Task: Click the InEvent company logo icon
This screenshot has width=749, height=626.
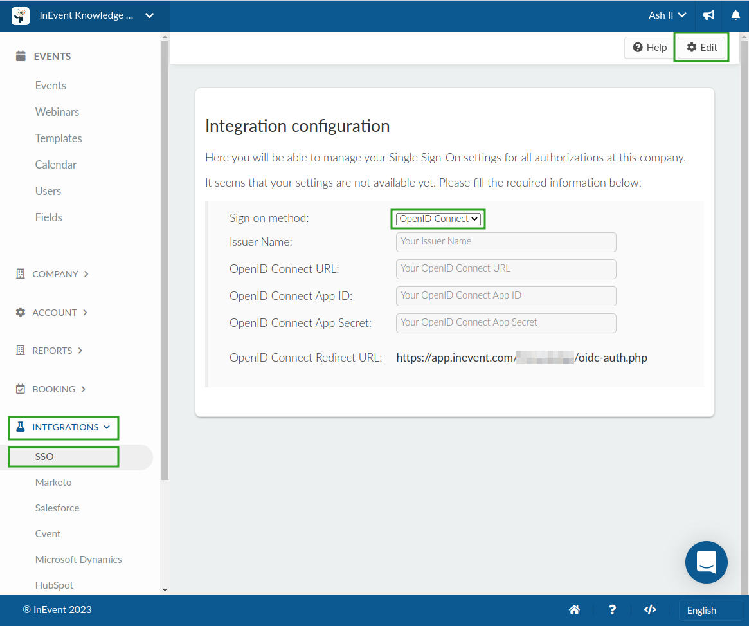Action: click(x=21, y=16)
